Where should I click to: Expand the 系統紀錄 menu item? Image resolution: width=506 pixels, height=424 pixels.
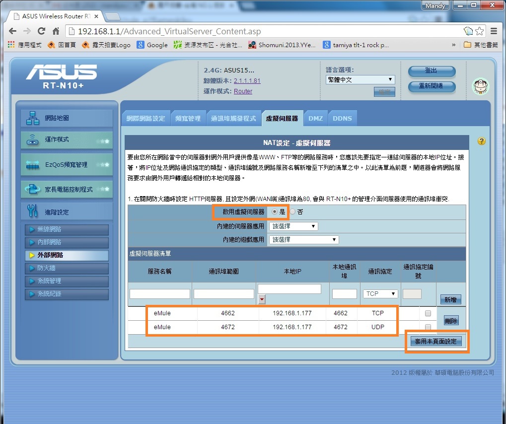point(67,294)
